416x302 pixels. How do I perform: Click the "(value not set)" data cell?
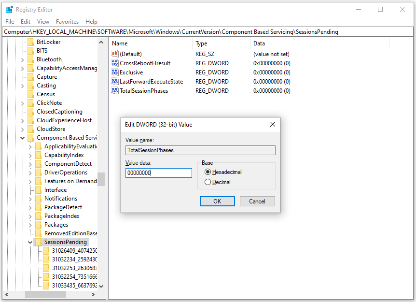tap(271, 54)
